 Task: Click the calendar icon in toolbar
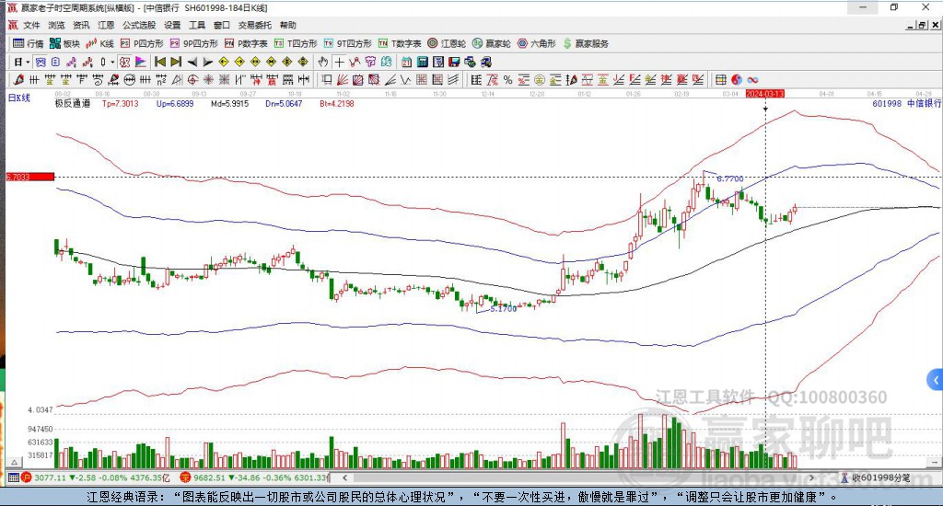[406, 62]
